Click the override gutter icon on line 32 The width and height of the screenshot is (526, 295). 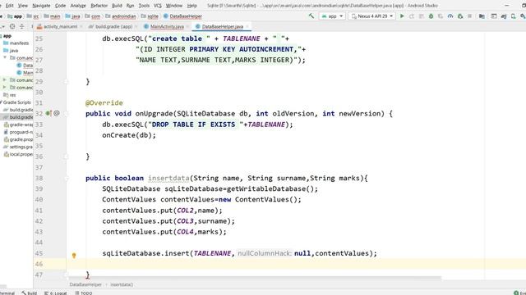pos(48,113)
